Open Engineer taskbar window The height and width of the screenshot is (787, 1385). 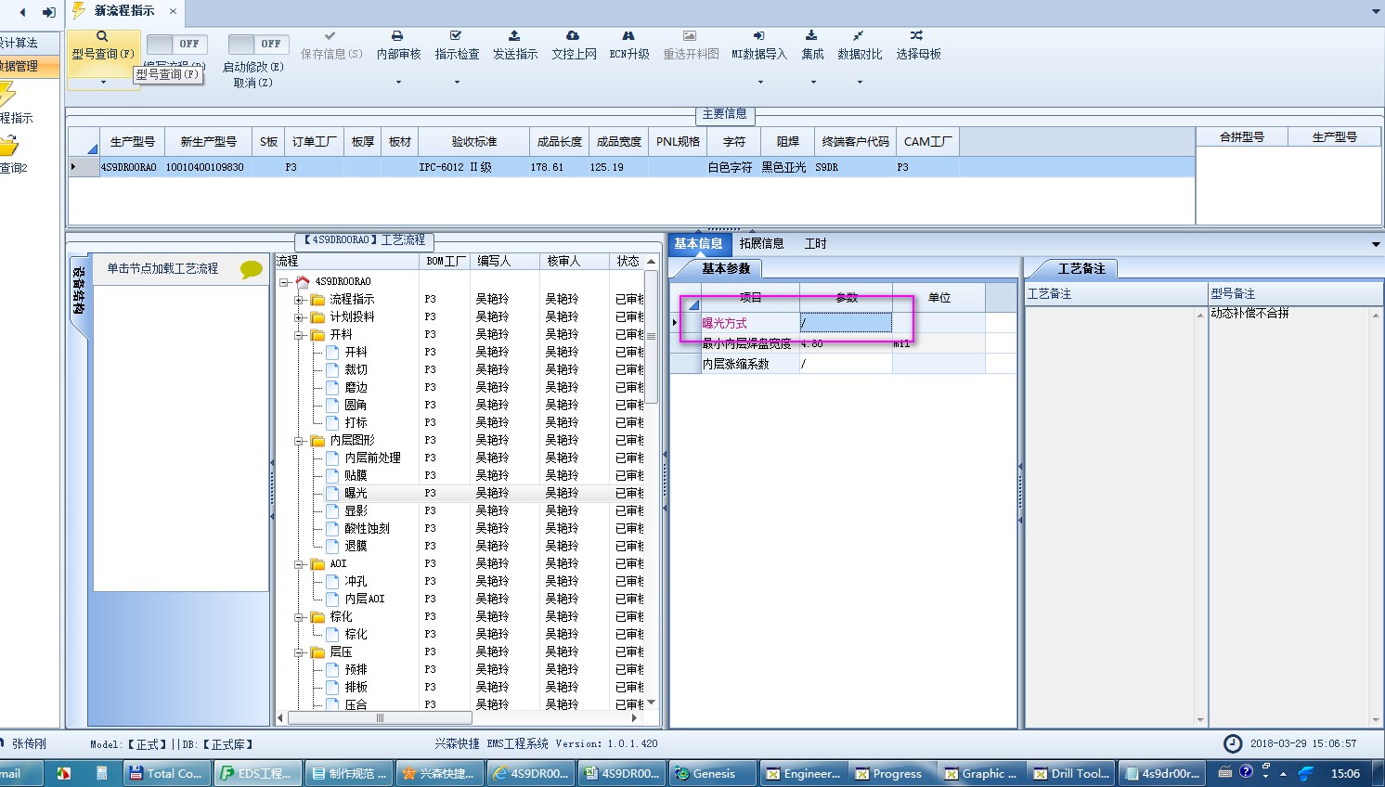click(x=803, y=773)
